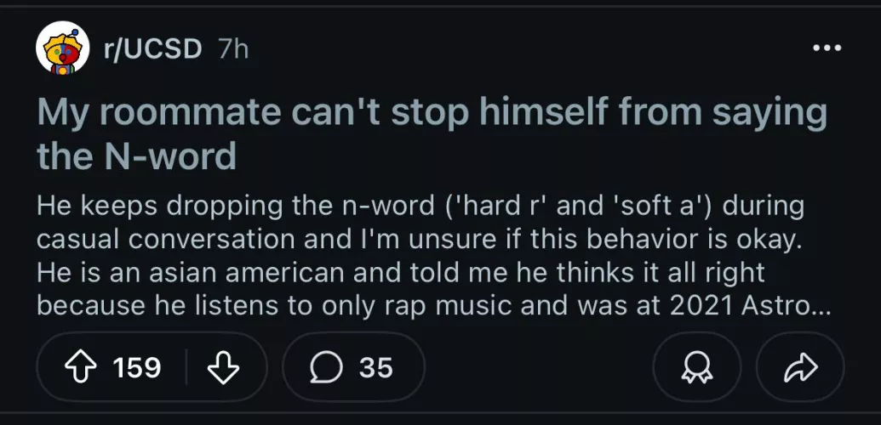Viewport: 881px width, 425px height.
Task: Click the 159 vote count
Action: coord(136,367)
